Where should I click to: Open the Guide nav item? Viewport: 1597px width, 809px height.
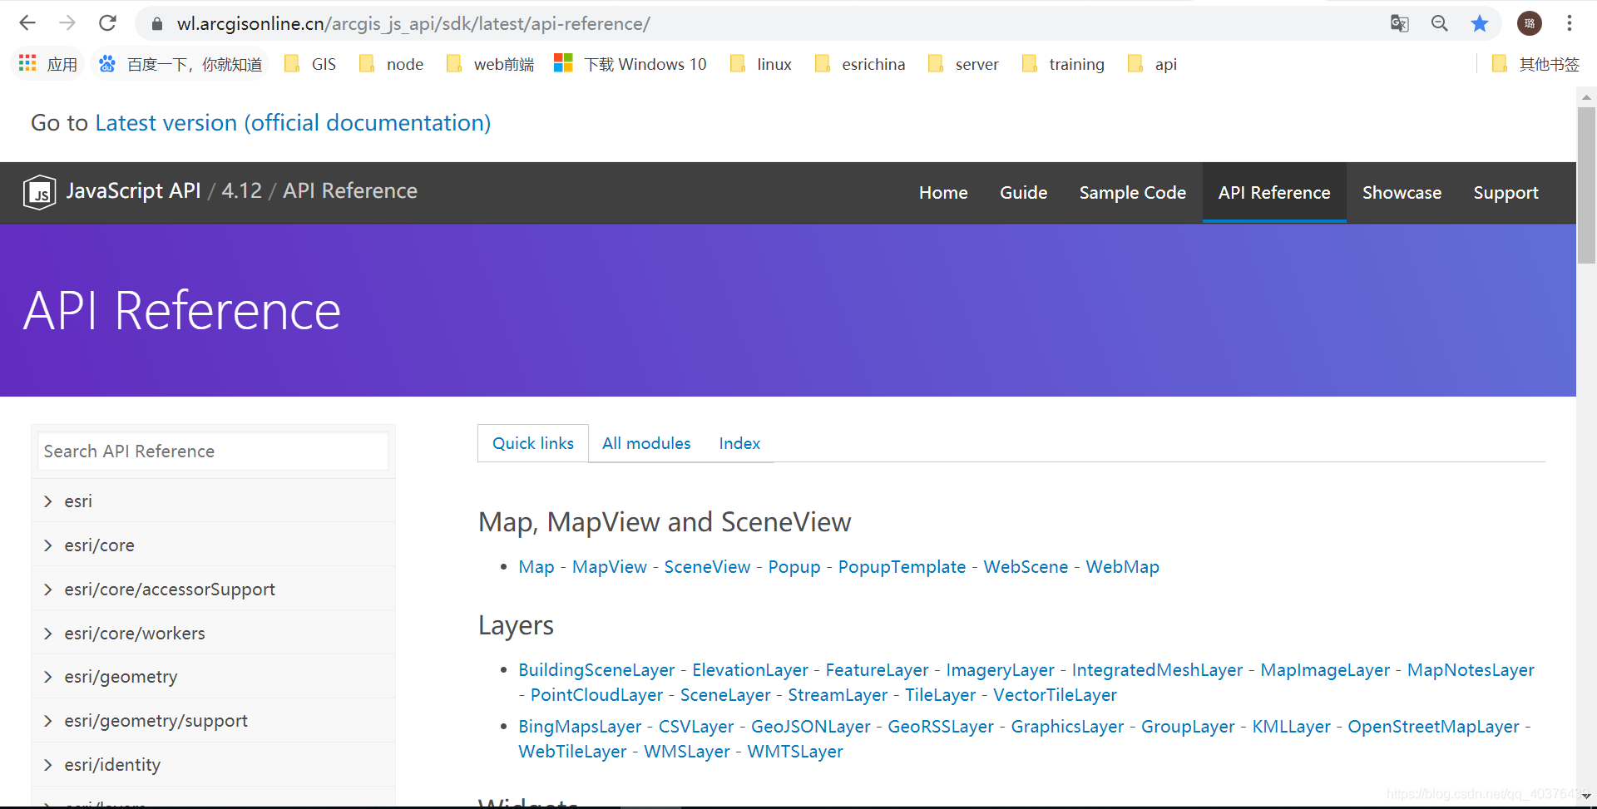1023,192
